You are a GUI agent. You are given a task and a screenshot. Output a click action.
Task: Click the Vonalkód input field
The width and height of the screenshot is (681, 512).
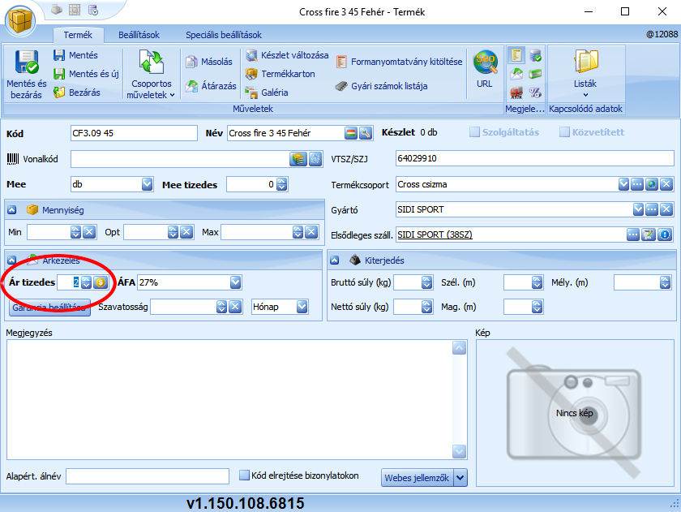(x=179, y=159)
